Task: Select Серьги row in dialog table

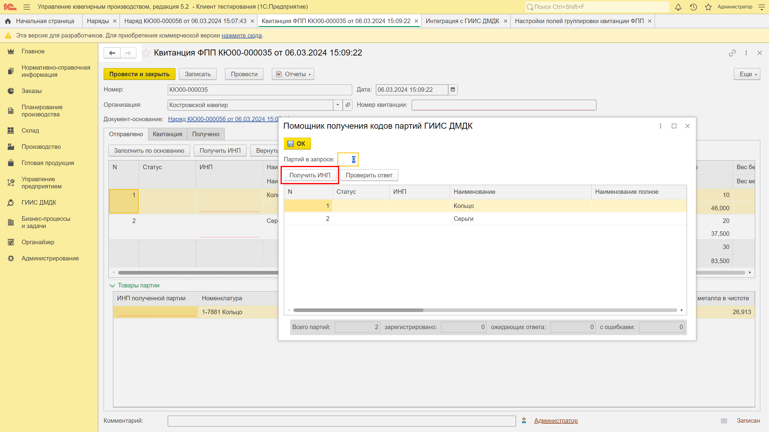Action: point(485,219)
